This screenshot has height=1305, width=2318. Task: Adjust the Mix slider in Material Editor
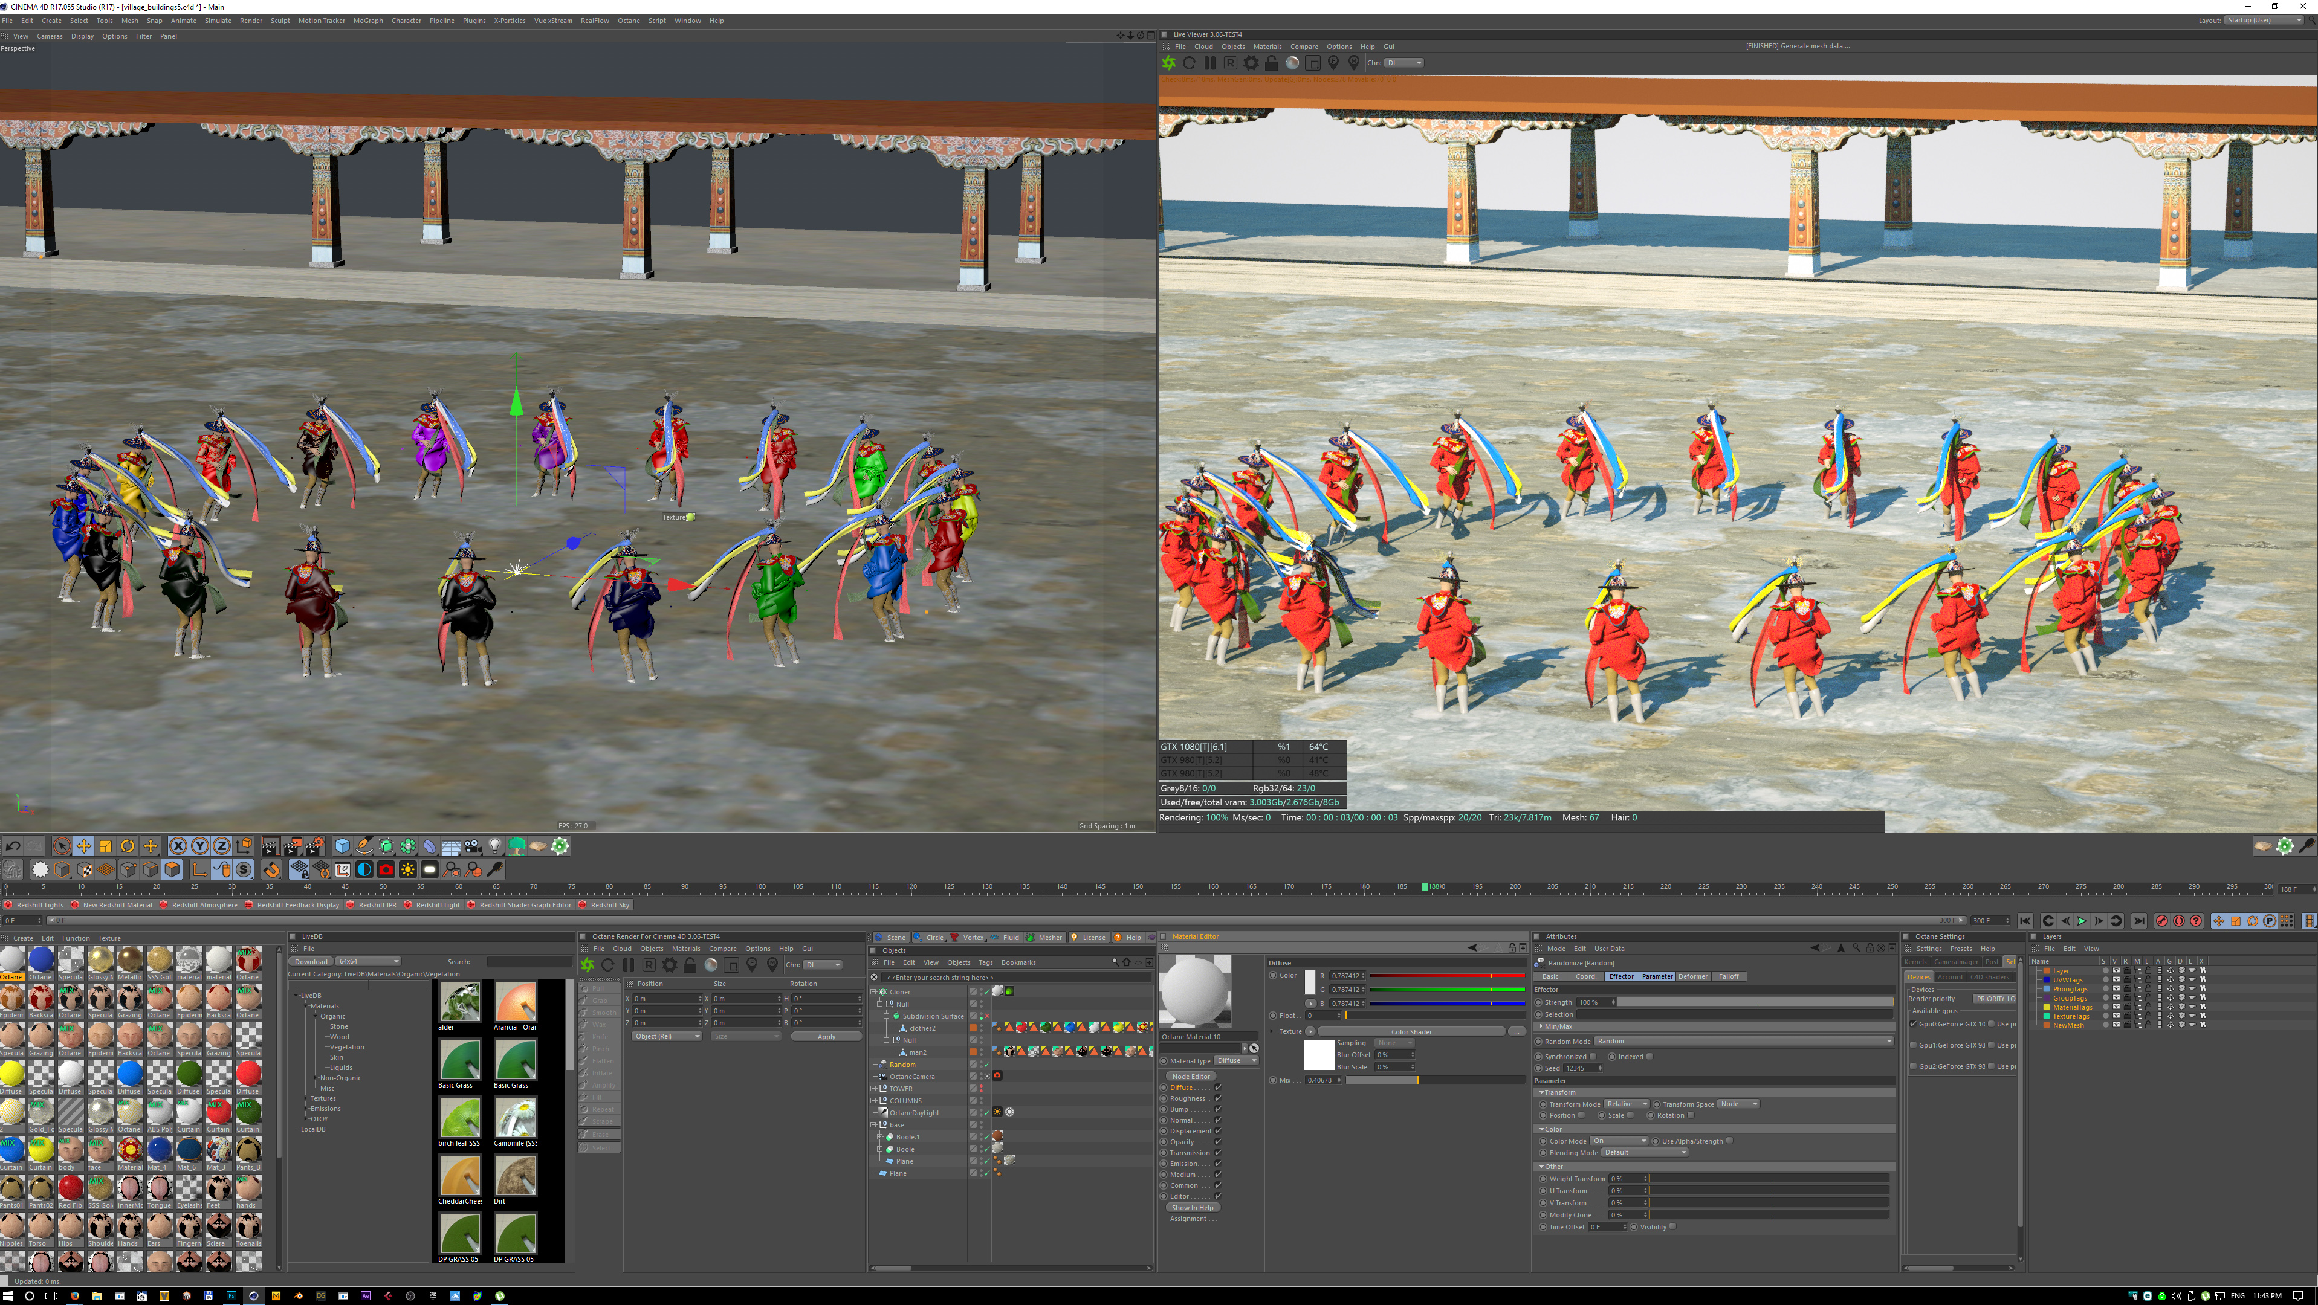coord(1417,1080)
